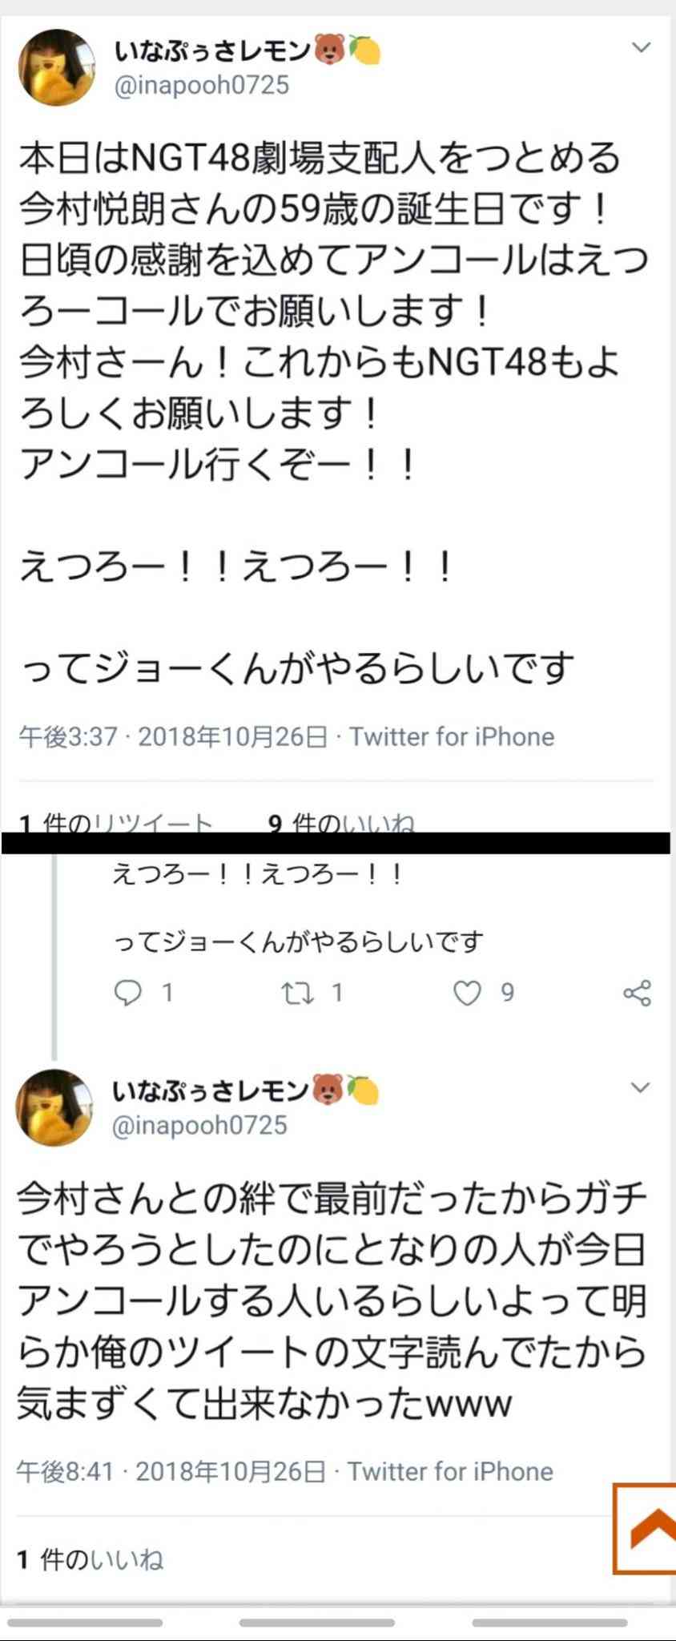Select the middle bottom bar segment
Viewport: 676px width, 1641px height.
coord(316,1623)
